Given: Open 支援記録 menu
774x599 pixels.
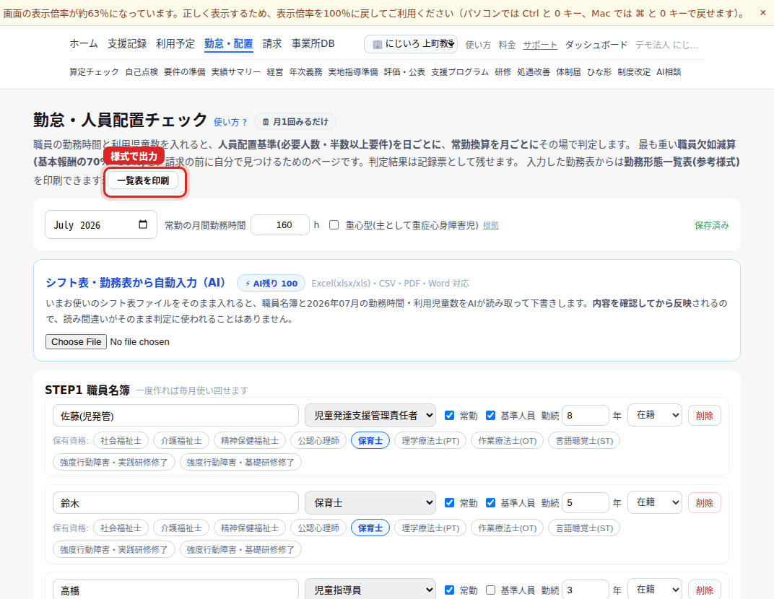Looking at the screenshot, I should pyautogui.click(x=127, y=43).
